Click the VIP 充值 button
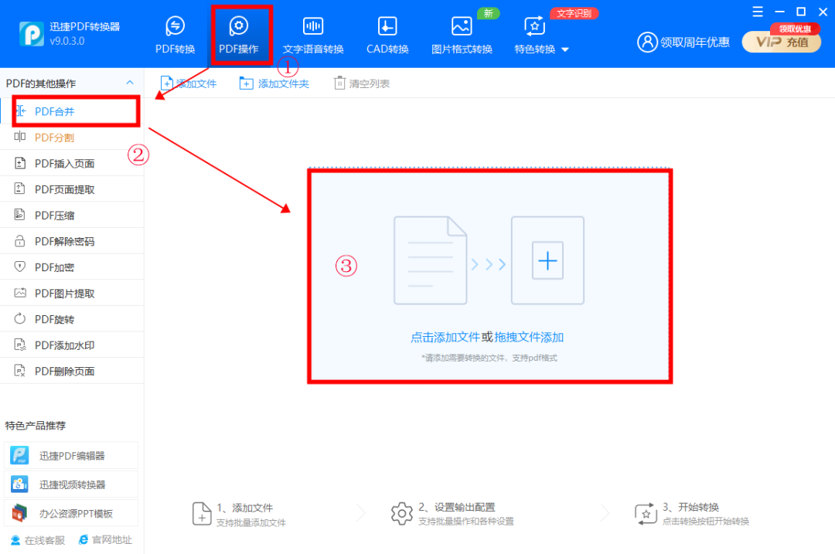The height and width of the screenshot is (554, 835). [781, 42]
